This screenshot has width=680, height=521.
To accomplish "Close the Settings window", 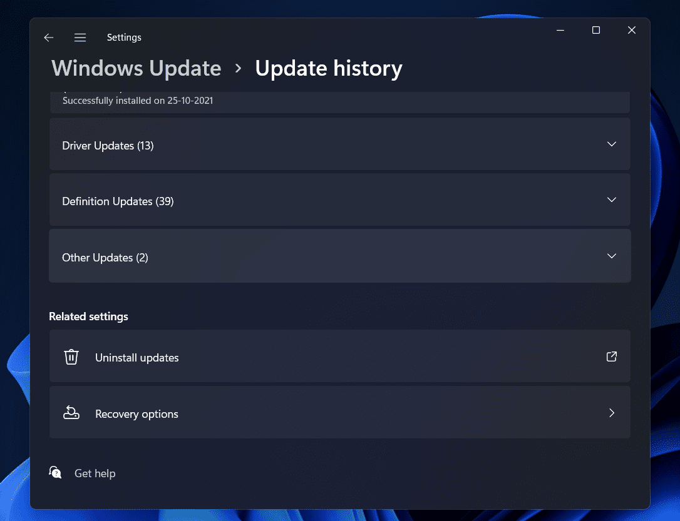I will 632,30.
